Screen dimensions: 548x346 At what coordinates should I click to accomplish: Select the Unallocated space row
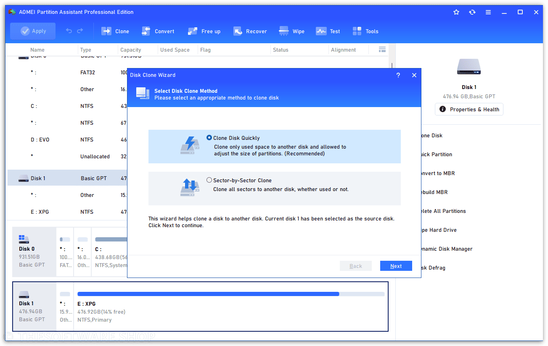point(67,156)
